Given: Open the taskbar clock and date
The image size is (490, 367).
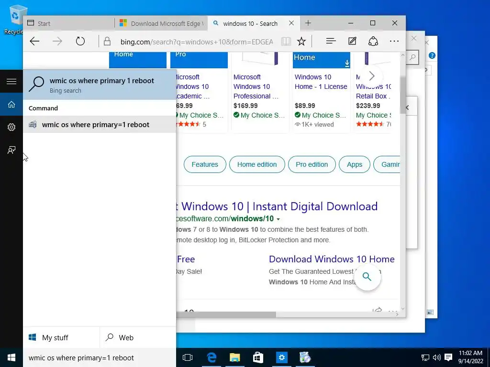Looking at the screenshot, I should click(x=470, y=357).
